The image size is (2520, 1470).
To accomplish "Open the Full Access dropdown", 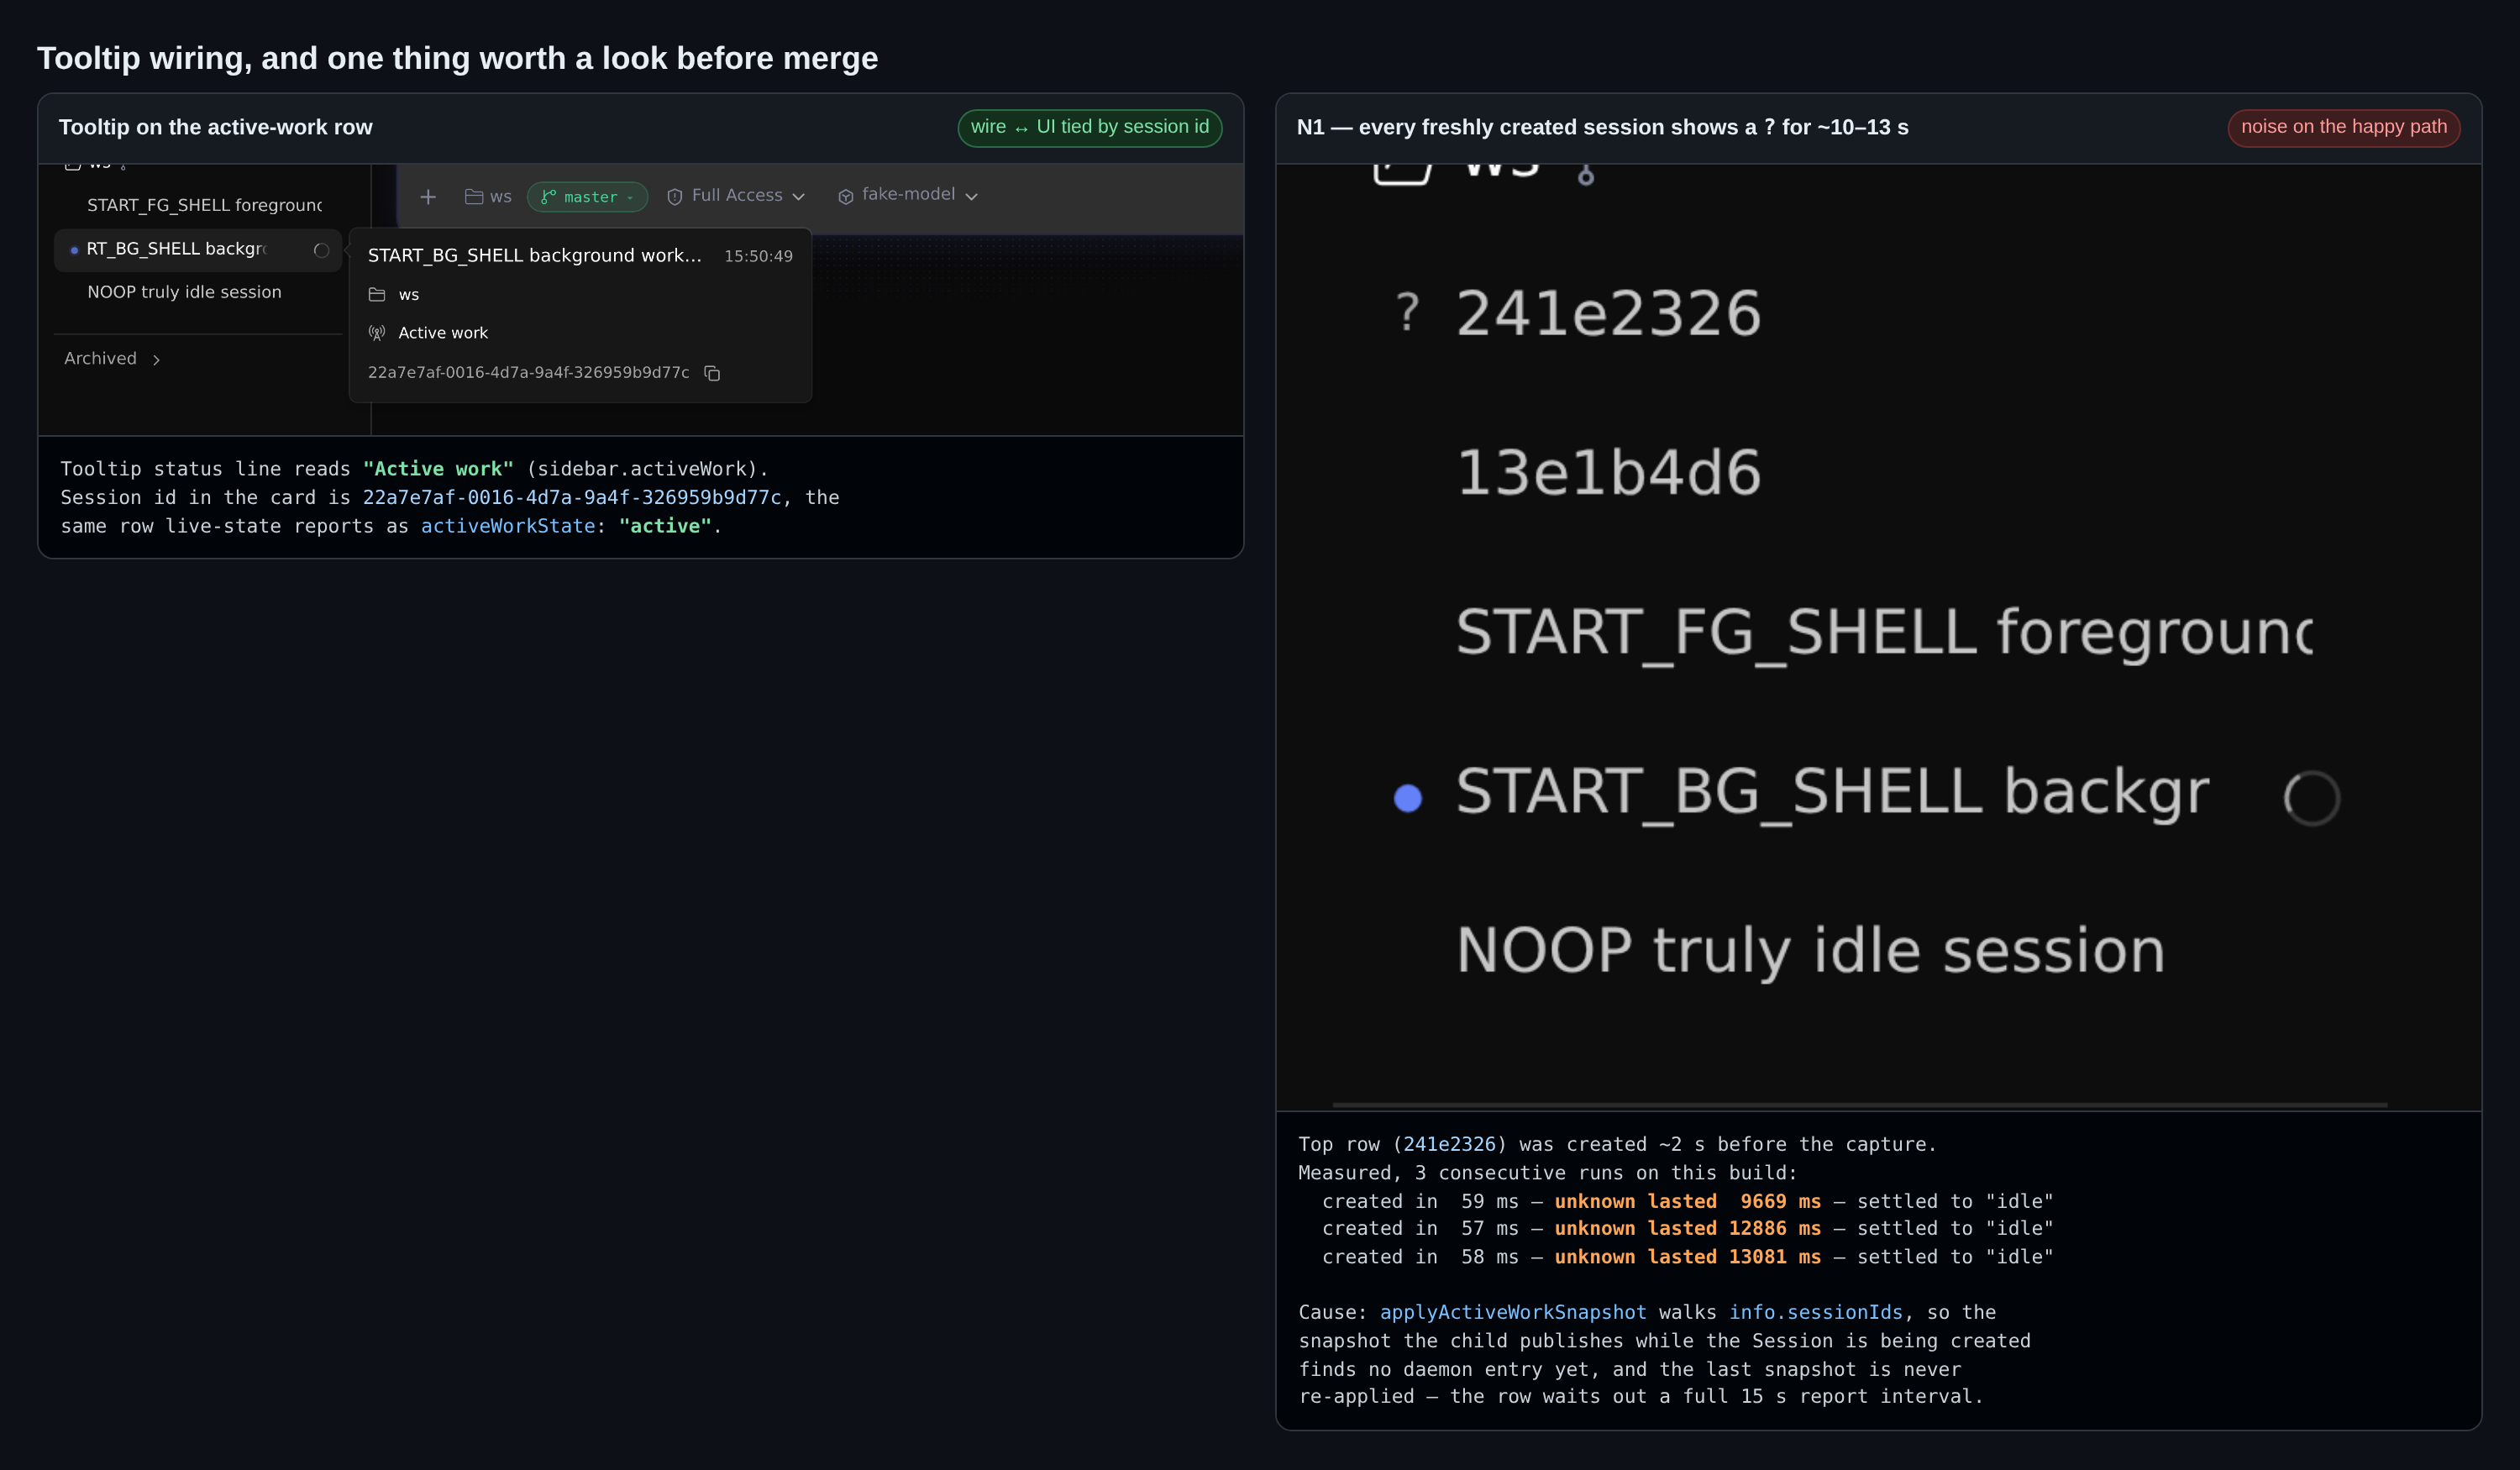I will (736, 196).
